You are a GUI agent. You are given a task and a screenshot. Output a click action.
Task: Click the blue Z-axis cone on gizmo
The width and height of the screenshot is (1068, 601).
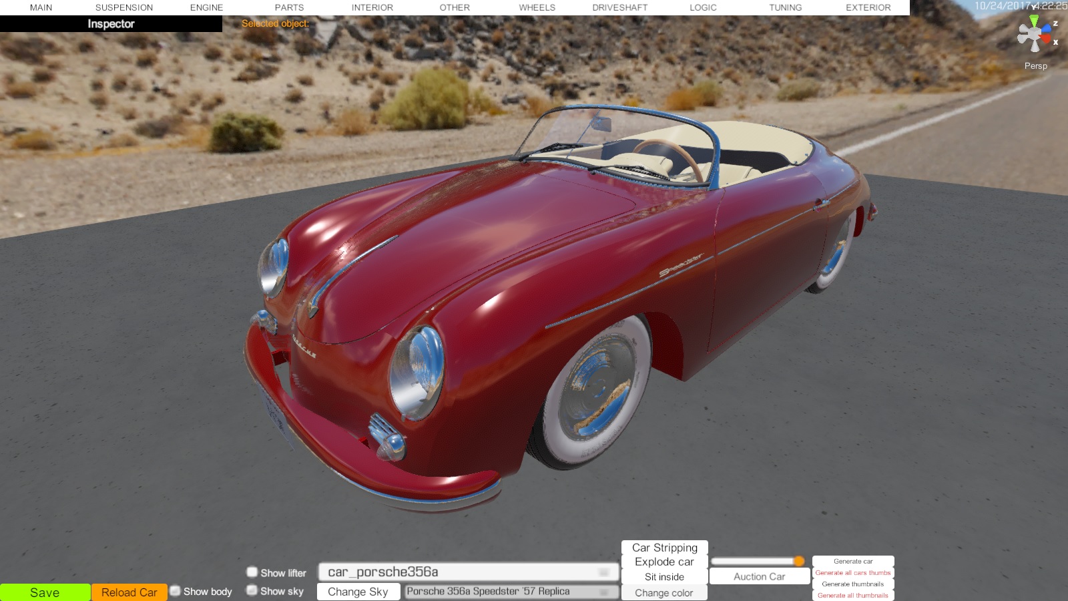point(1046,29)
